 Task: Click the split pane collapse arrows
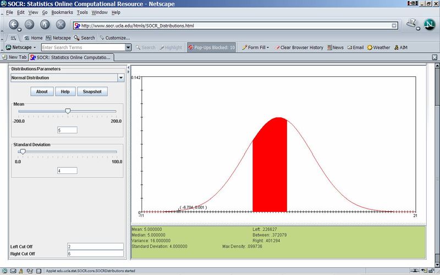tap(129, 70)
